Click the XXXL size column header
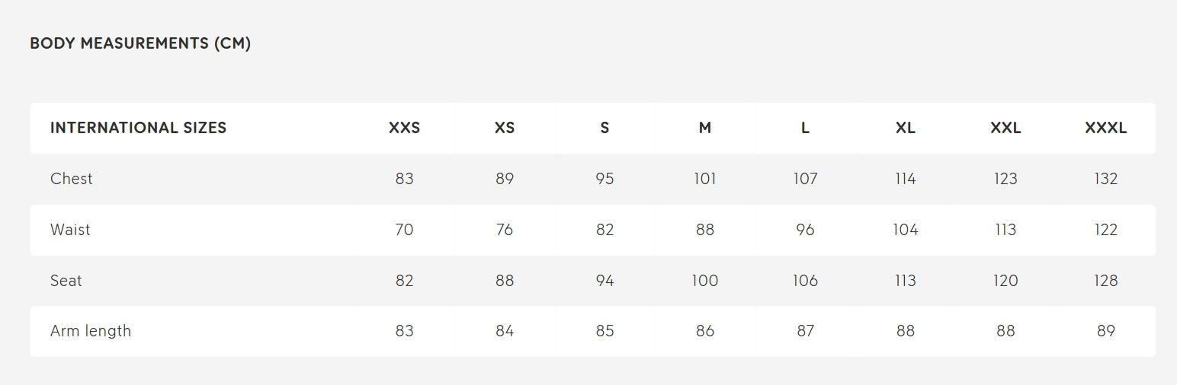 pos(1105,128)
